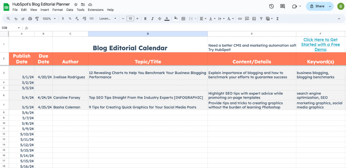
Task: Expand the Share options arrow
Action: [x=330, y=6]
